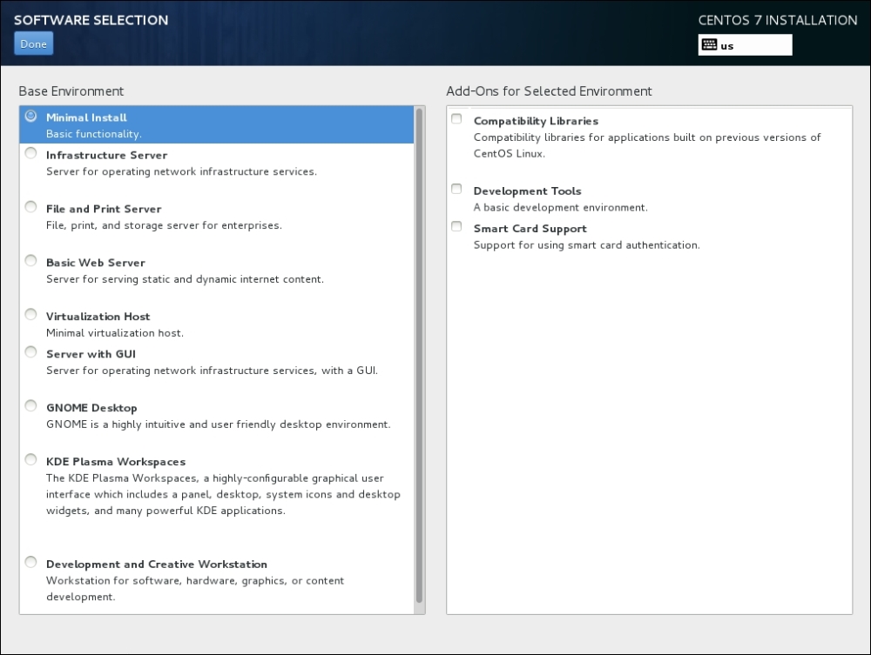Enable the Compatibility Libraries checkbox
Screen dimensions: 871x655
point(456,118)
